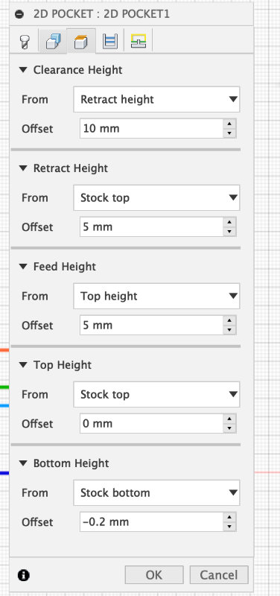The height and width of the screenshot is (596, 280).
Task: Switch to the Geometry tab icon
Action: coord(52,41)
